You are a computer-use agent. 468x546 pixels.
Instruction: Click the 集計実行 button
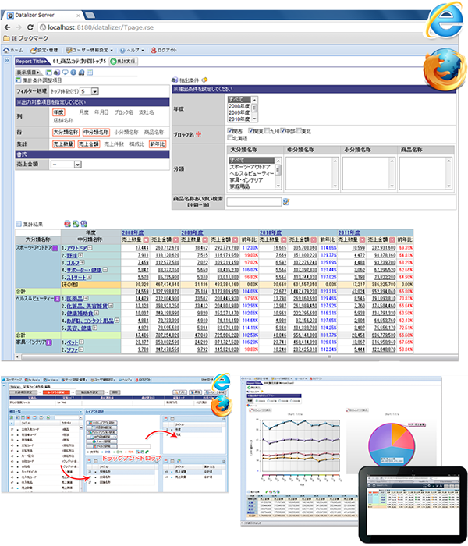[124, 60]
